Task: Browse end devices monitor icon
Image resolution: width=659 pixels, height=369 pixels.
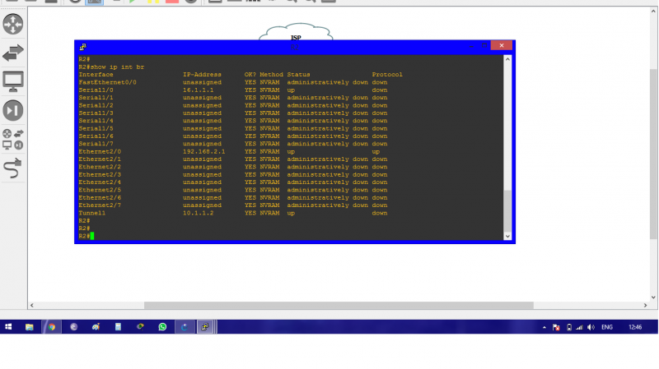Action: point(13,81)
